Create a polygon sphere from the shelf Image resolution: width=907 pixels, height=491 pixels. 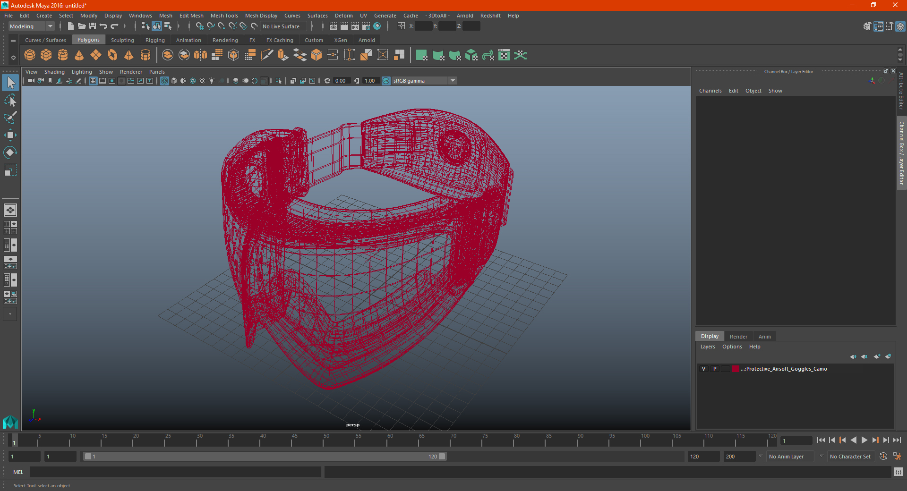30,55
